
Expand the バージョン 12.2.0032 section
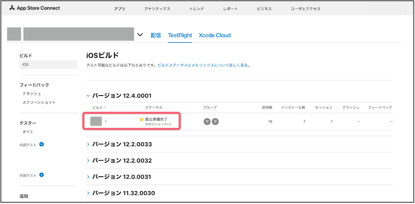(88, 161)
